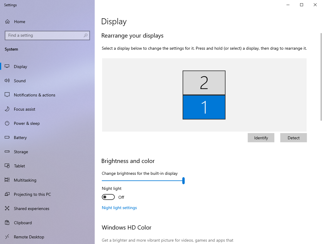322x244 pixels.
Task: Click the Notifications & actions icon
Action: pos(7,95)
